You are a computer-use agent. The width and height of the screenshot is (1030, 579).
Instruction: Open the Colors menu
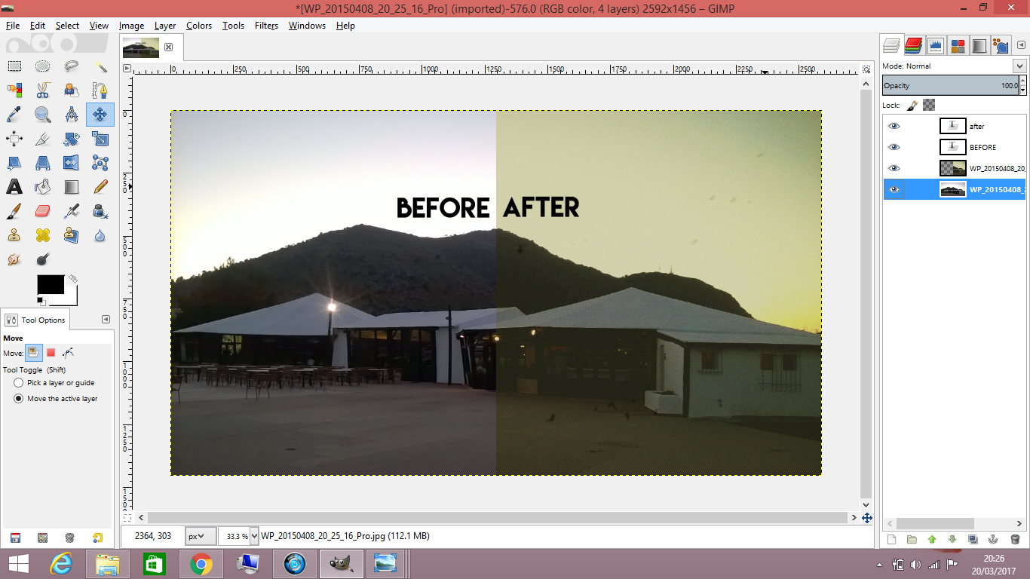[x=198, y=25]
